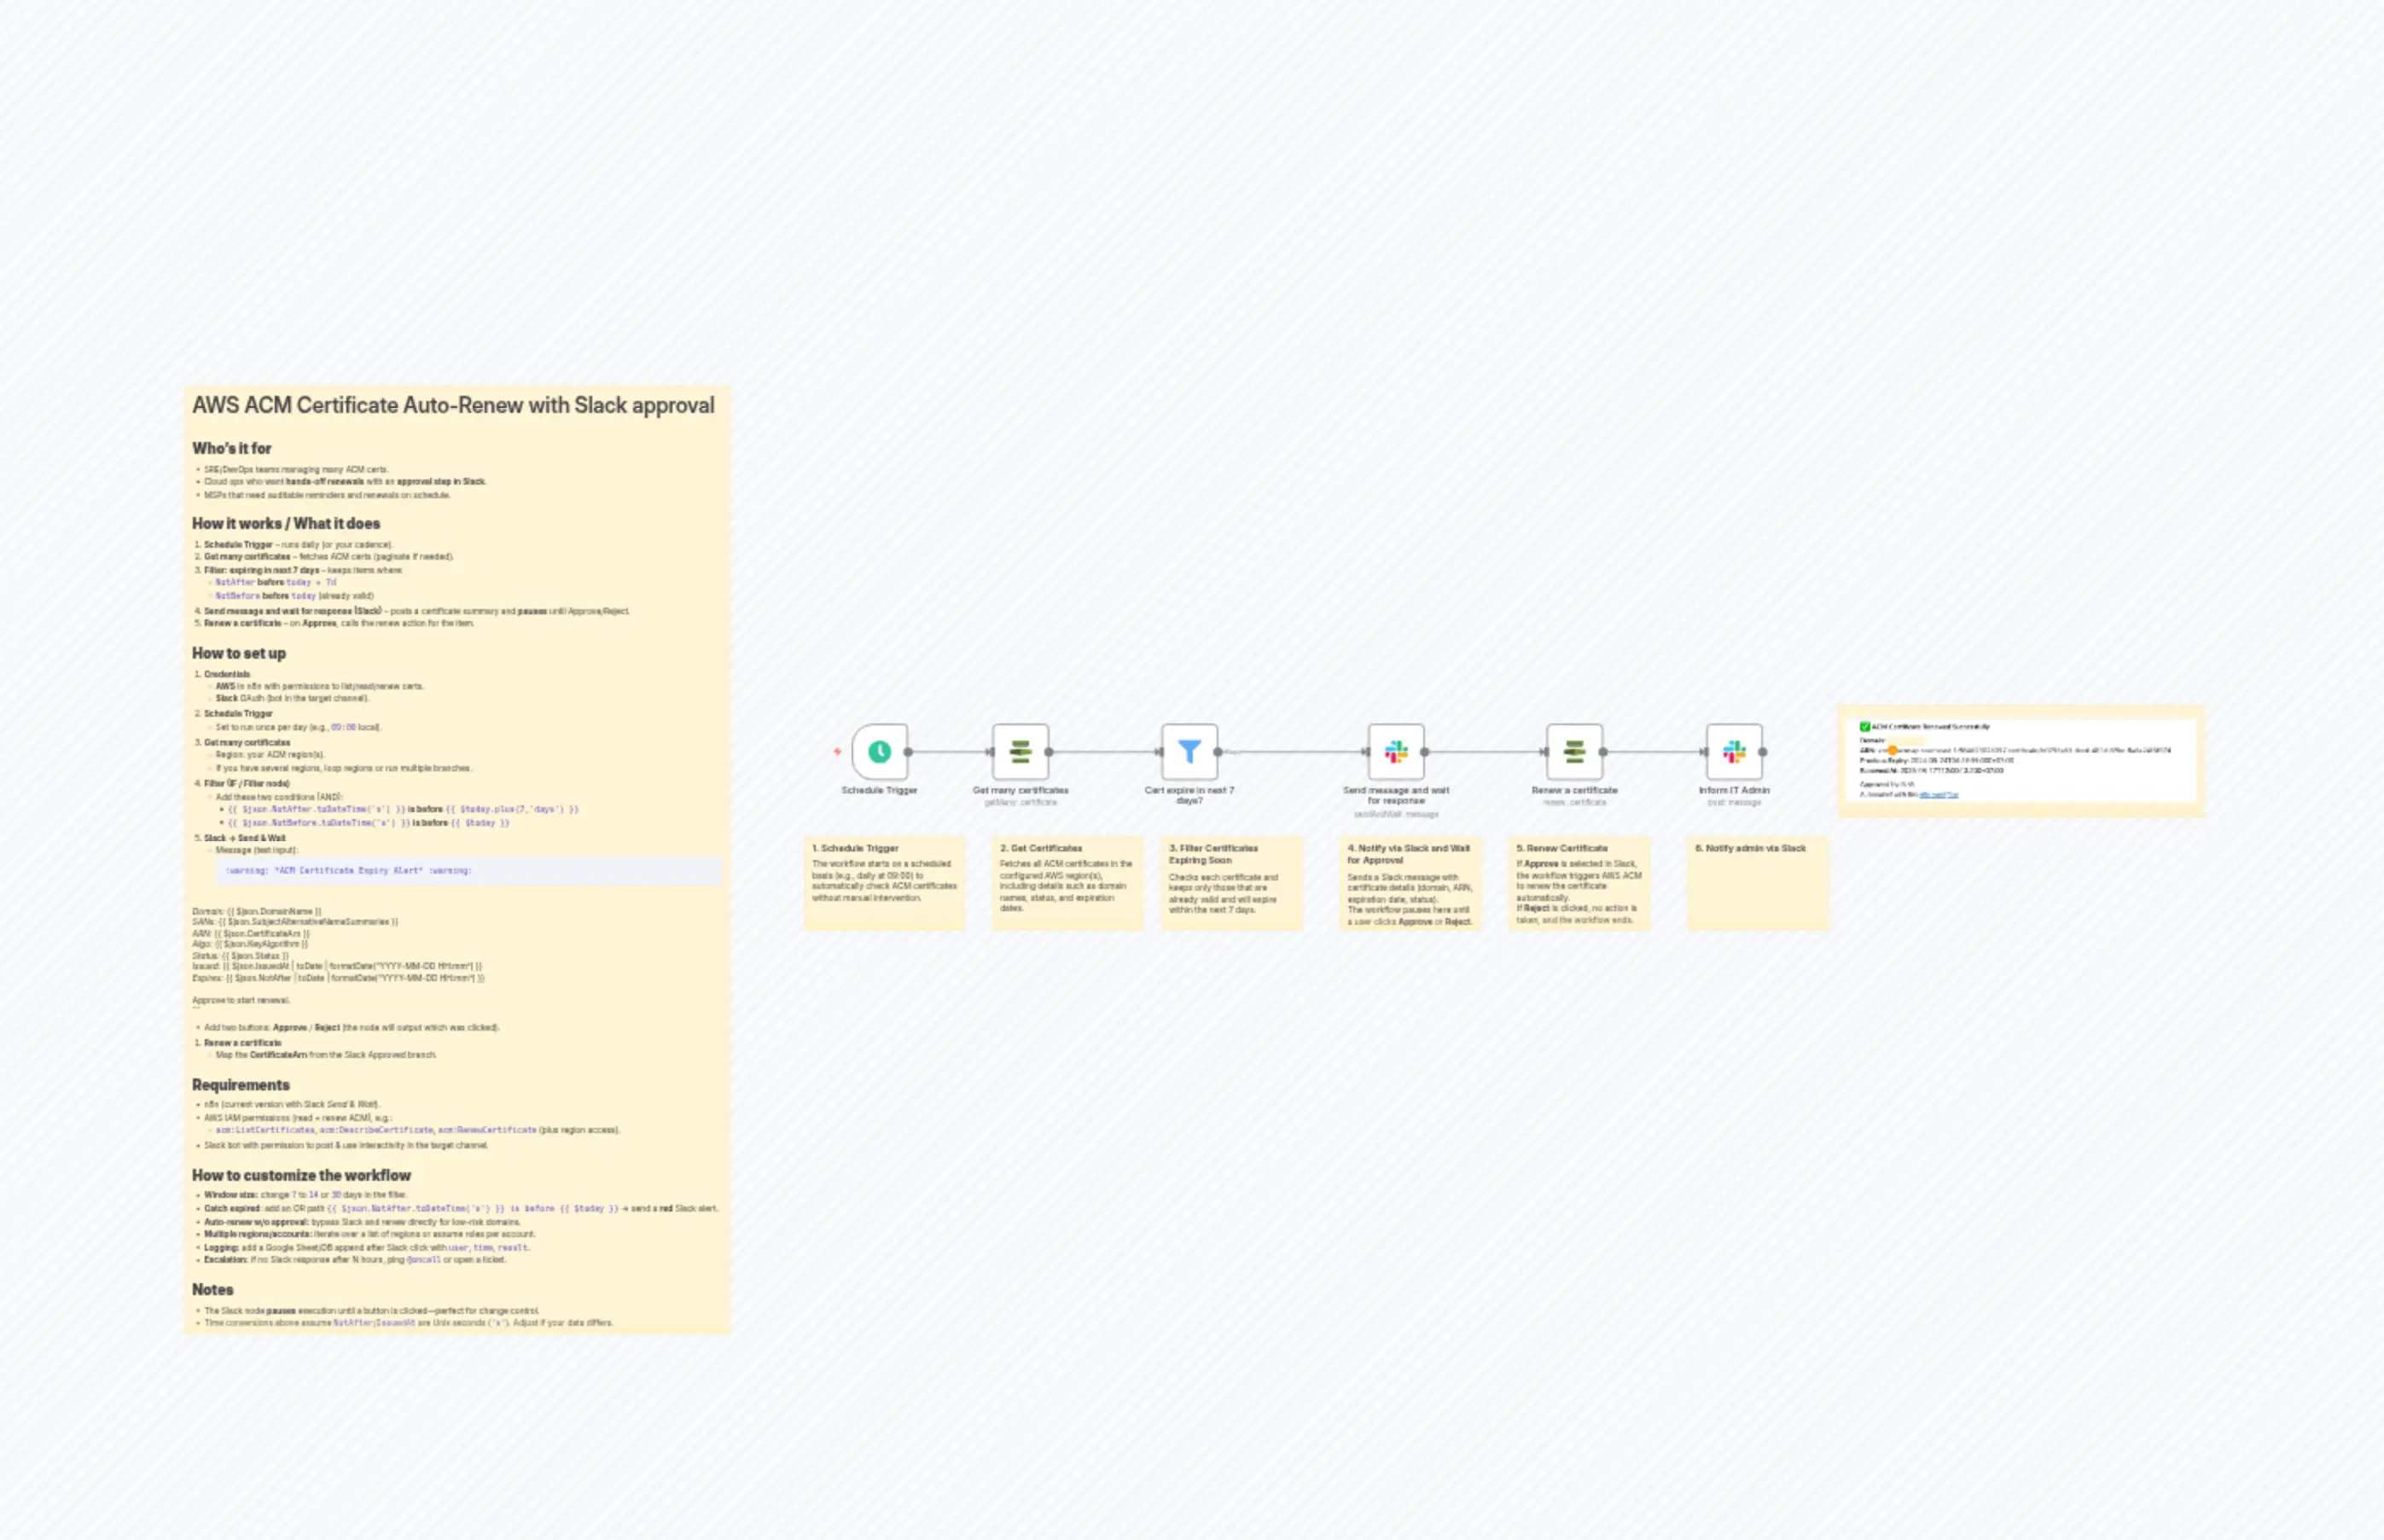2384x1540 pixels.
Task: Select the Inform IT Admin Slack node
Action: pyautogui.click(x=1734, y=753)
